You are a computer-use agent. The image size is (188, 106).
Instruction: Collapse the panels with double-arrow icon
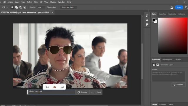pyautogui.click(x=149, y=11)
